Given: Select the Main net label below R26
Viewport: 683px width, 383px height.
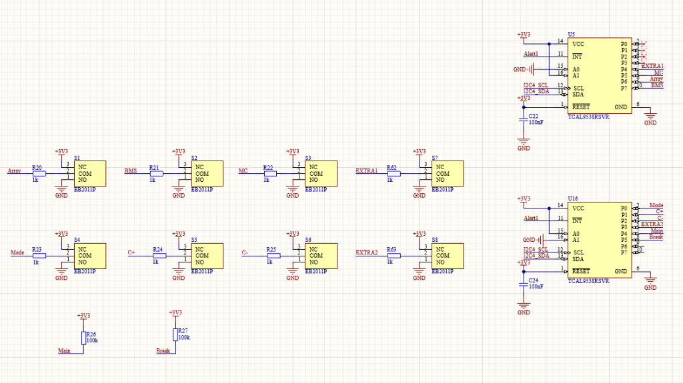Looking at the screenshot, I should tap(65, 350).
